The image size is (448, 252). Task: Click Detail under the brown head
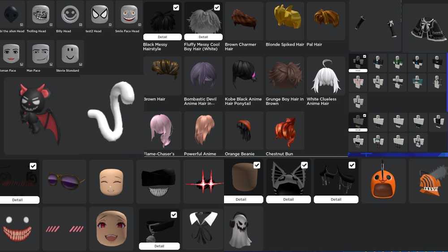pos(243,199)
